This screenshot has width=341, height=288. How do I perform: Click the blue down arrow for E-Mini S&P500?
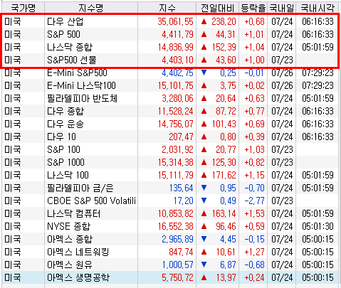(x=204, y=73)
